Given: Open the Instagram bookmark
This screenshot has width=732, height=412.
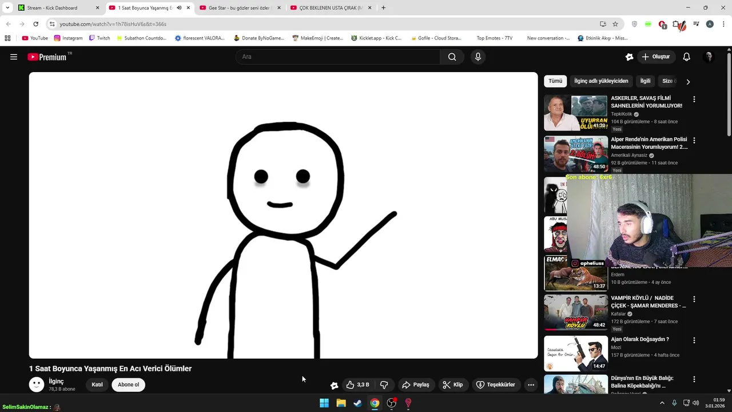Looking at the screenshot, I should tap(69, 38).
